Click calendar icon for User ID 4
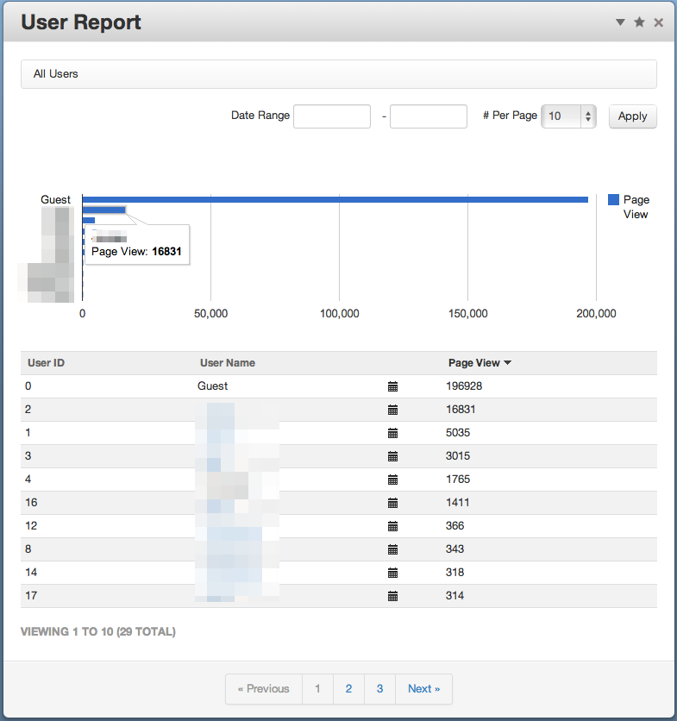 392,480
